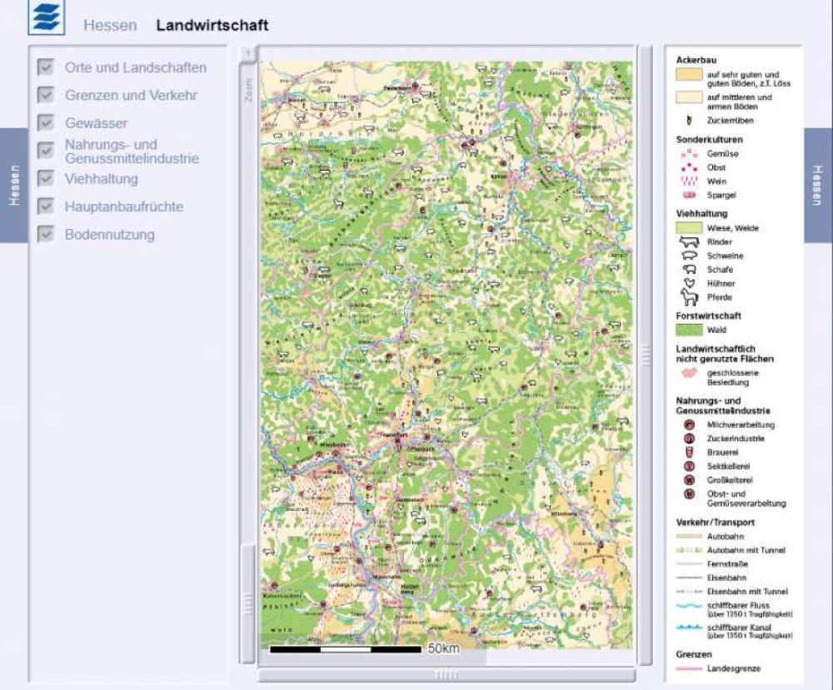This screenshot has width=833, height=690.
Task: Click the Schafe sheep legend icon
Action: pos(689,269)
